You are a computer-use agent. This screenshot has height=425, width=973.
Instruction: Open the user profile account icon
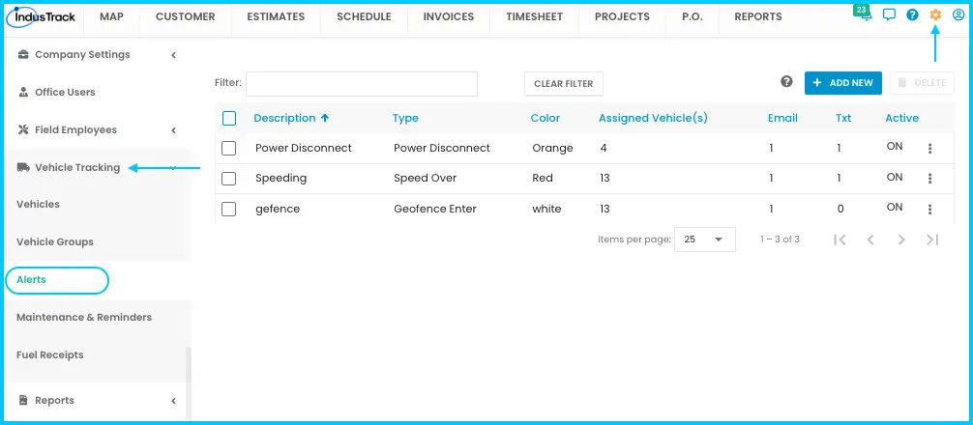click(x=958, y=14)
